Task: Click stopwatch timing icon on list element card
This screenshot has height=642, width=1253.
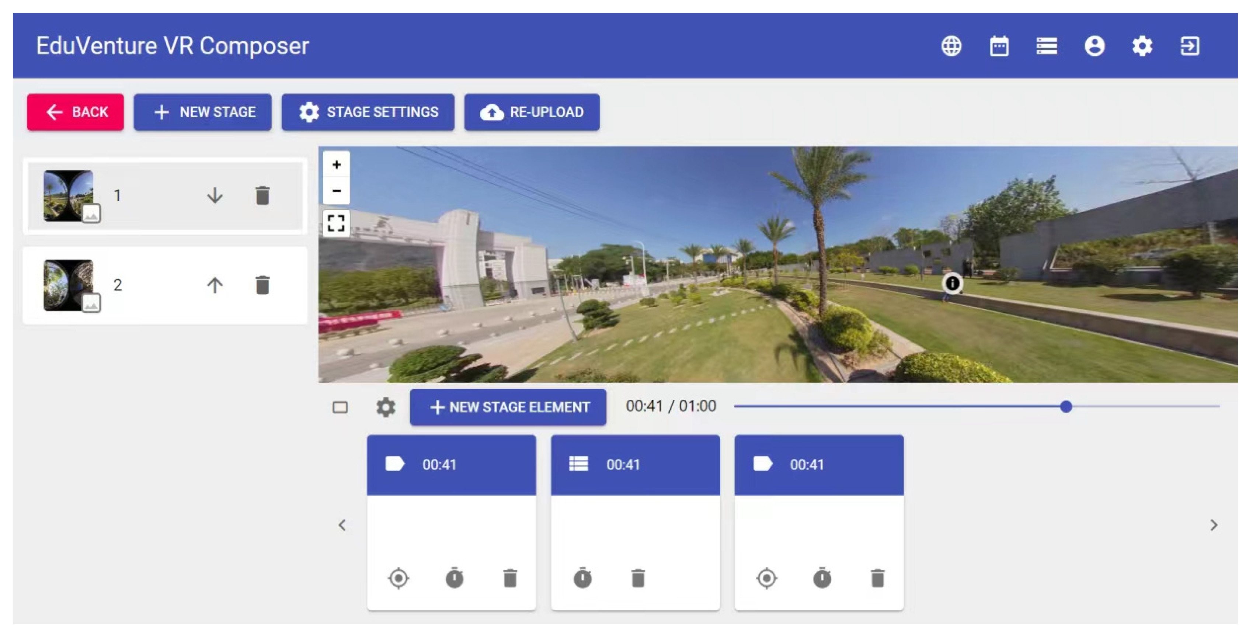Action: pyautogui.click(x=582, y=578)
